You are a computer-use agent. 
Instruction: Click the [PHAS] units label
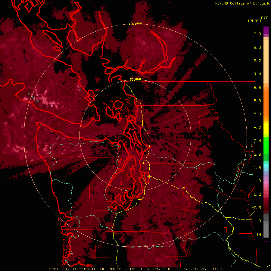[x=254, y=21]
